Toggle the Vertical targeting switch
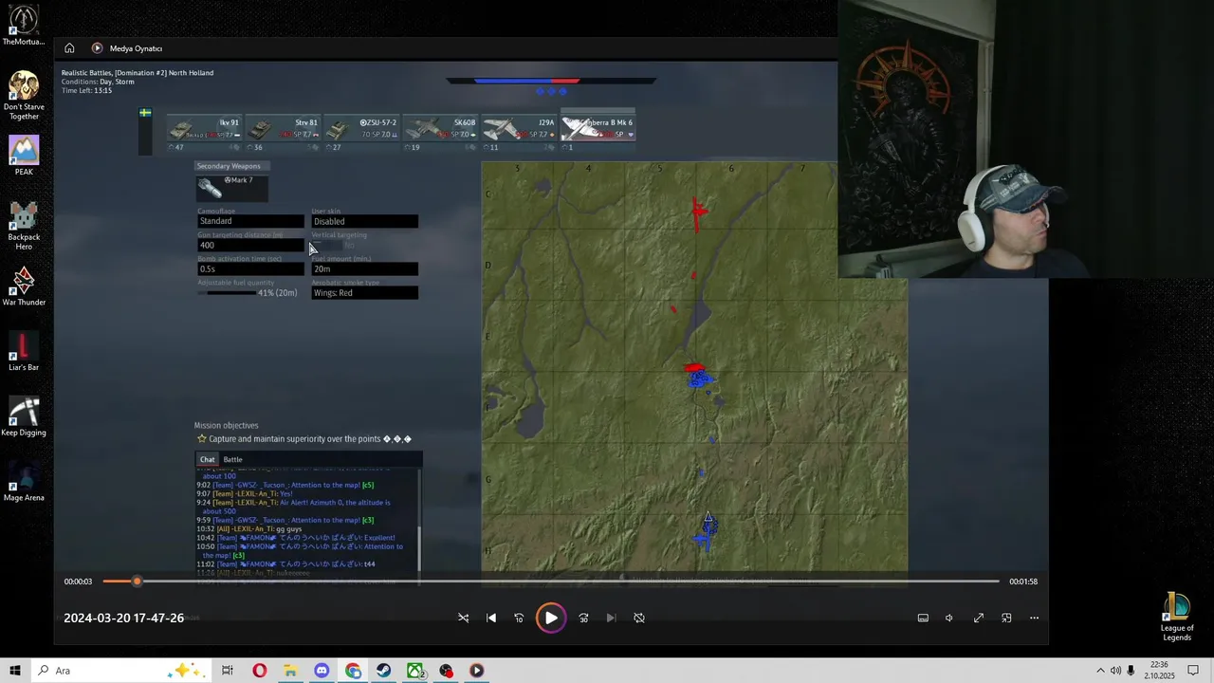Viewport: 1214px width, 683px height. click(326, 246)
